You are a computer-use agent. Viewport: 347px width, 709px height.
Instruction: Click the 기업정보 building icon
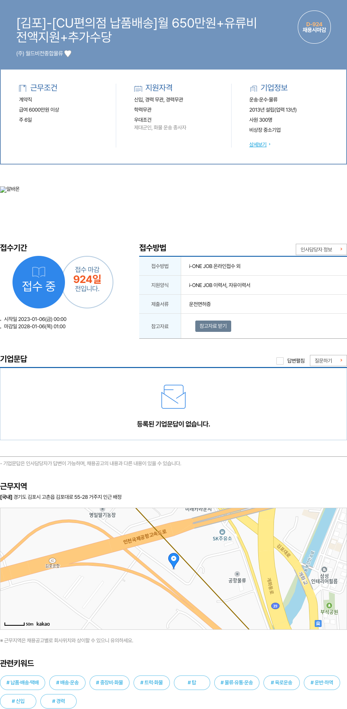[253, 88]
